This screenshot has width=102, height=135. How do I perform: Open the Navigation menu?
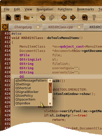click(x=45, y=9)
